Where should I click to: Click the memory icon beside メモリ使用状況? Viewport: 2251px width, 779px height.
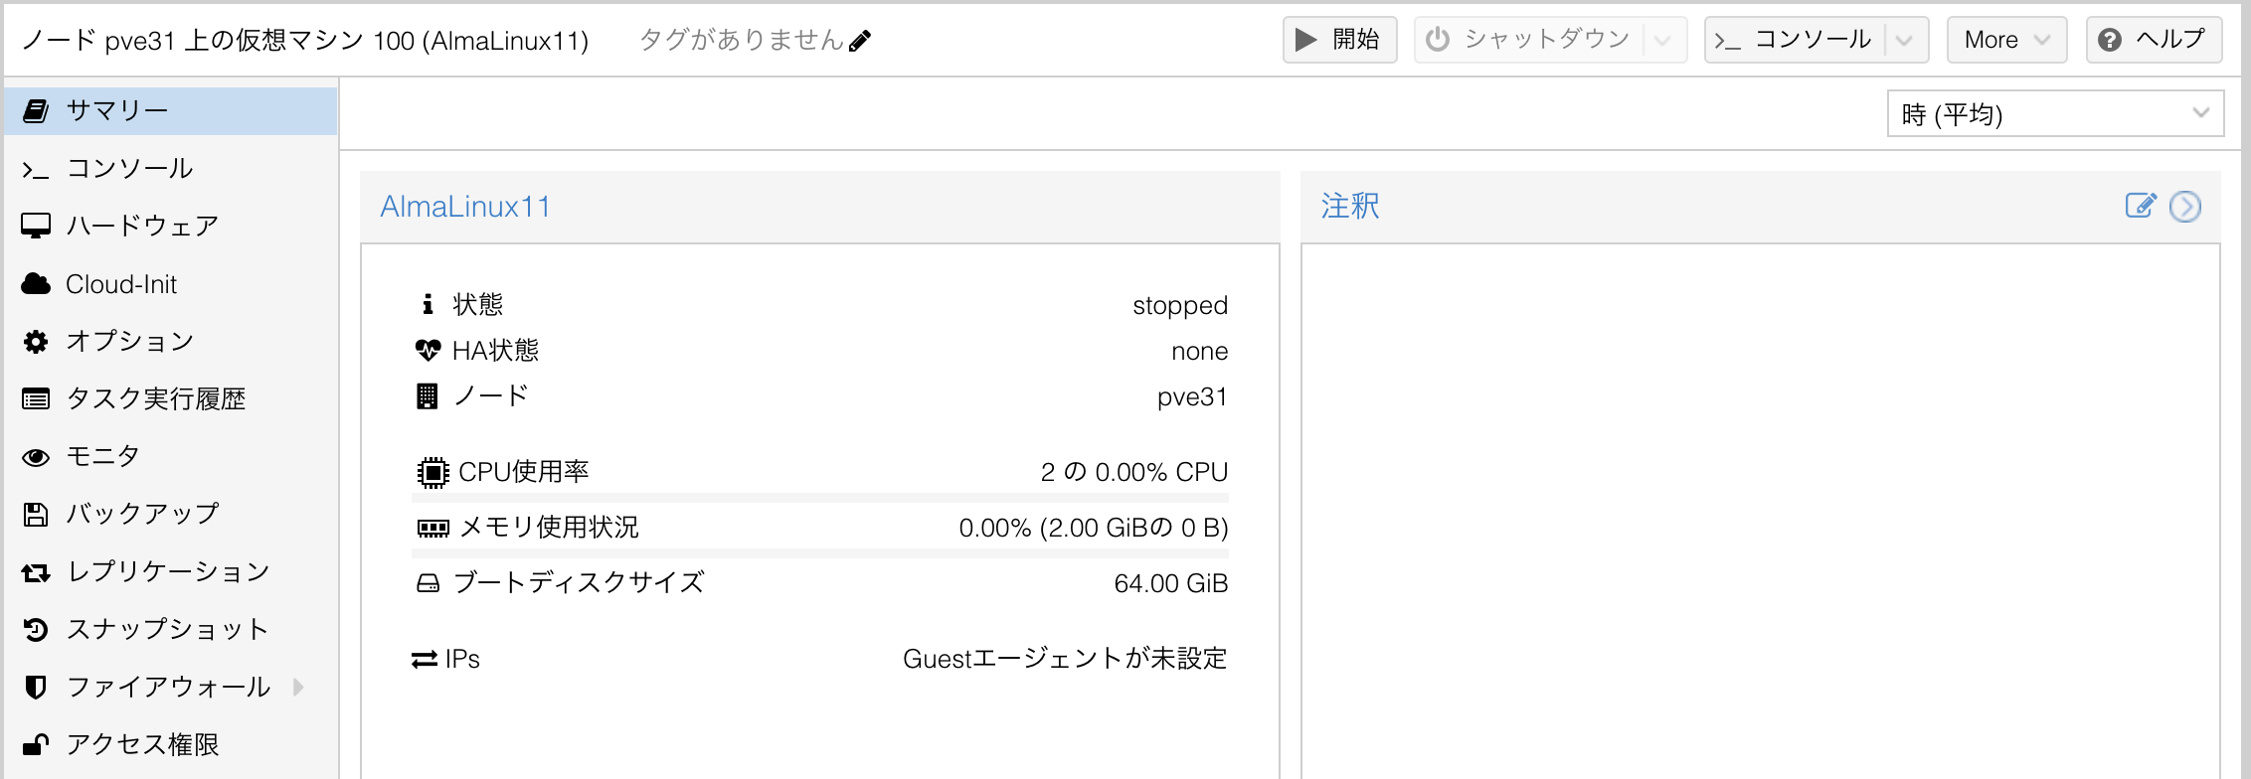coord(433,528)
